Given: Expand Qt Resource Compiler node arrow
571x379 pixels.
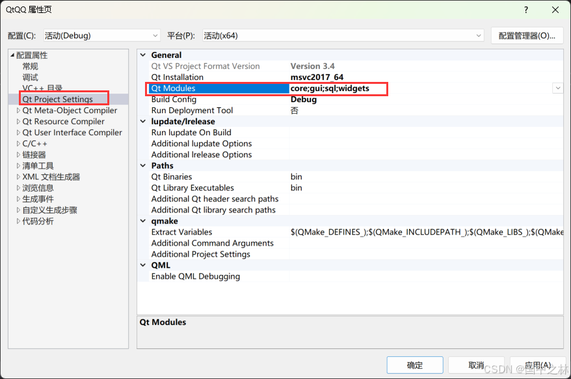Looking at the screenshot, I should pos(18,121).
